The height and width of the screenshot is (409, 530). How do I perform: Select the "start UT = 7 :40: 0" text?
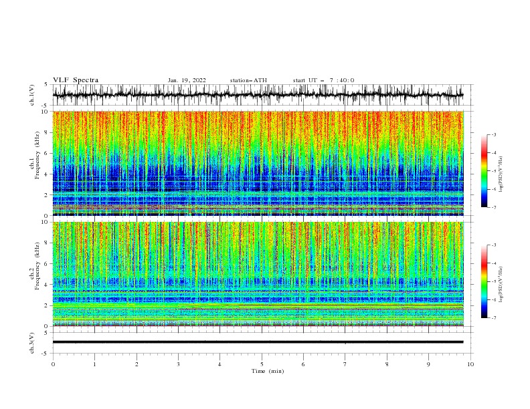coord(323,80)
